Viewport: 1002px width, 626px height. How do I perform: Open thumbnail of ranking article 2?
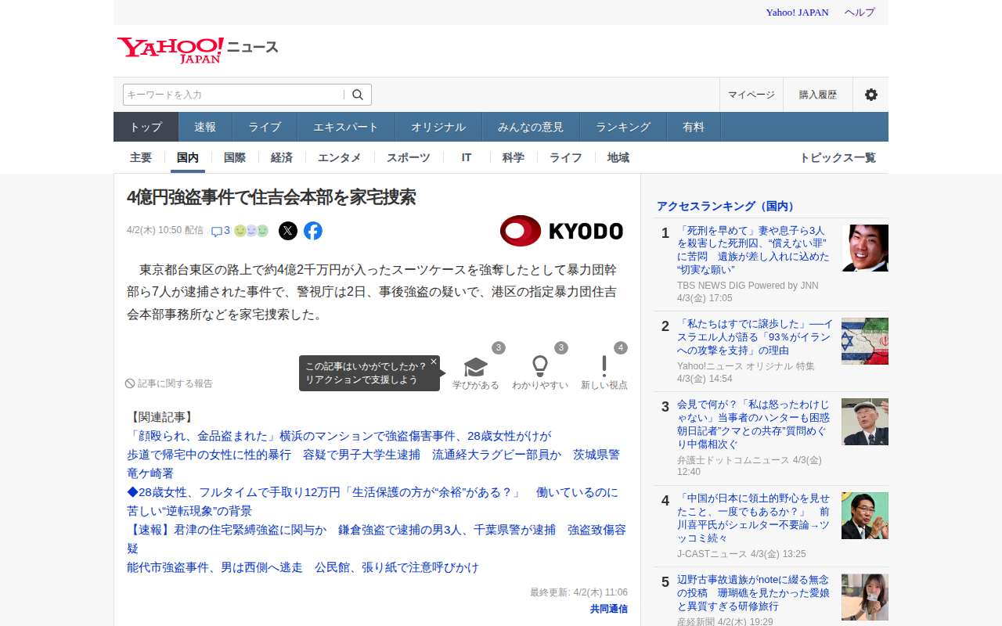pyautogui.click(x=864, y=341)
